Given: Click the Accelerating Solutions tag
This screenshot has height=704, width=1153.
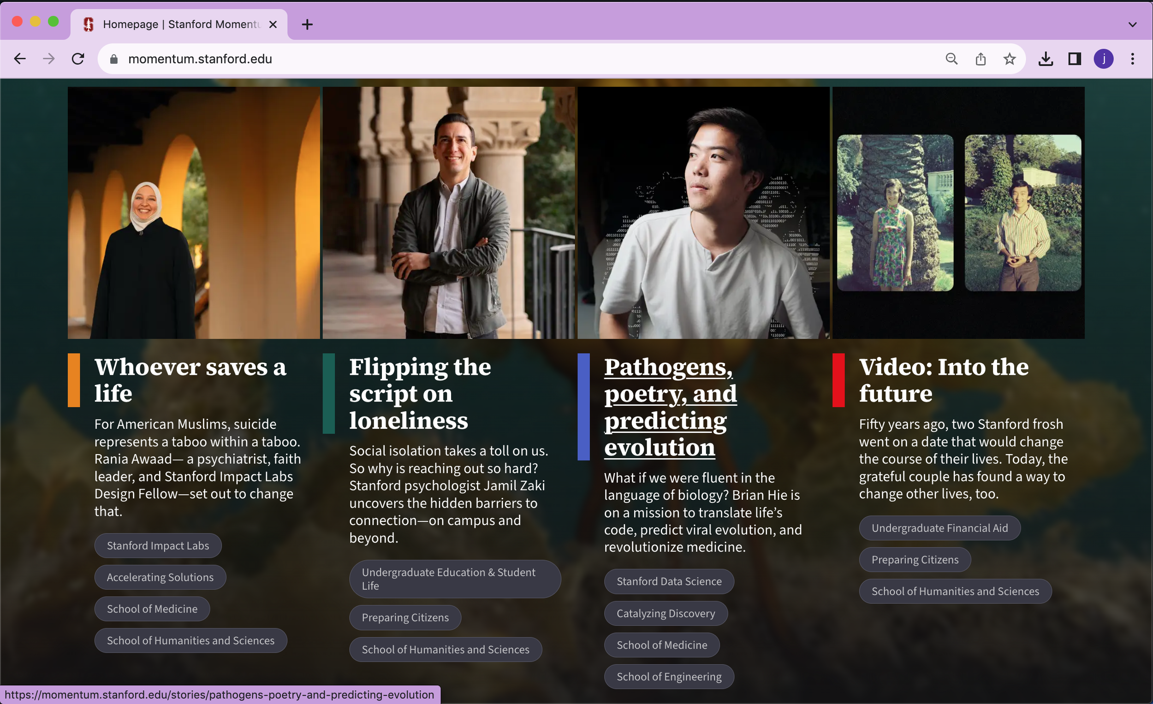Looking at the screenshot, I should (160, 577).
